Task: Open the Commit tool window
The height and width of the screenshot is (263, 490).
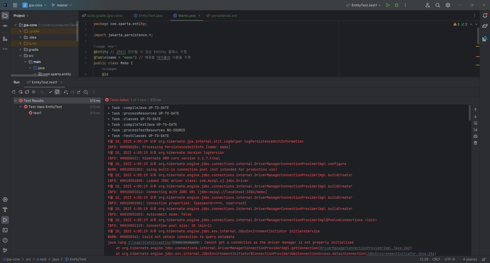Action: click(5, 26)
